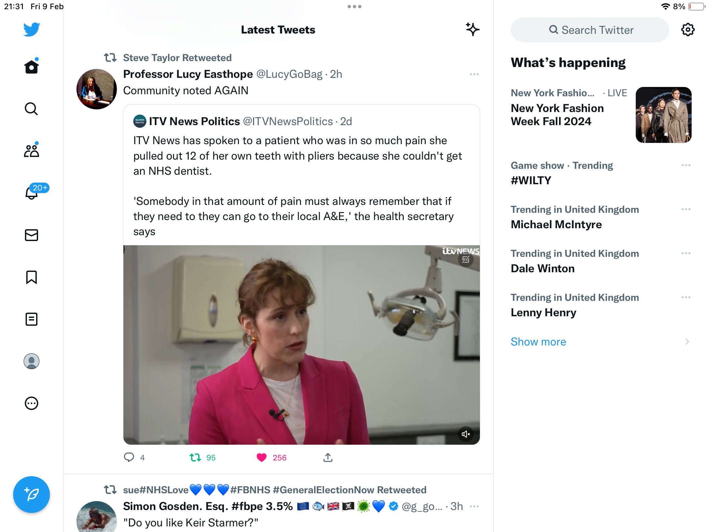This screenshot has height=532, width=709.
Task: Open Lenny Henry trending topic
Action: tap(543, 312)
